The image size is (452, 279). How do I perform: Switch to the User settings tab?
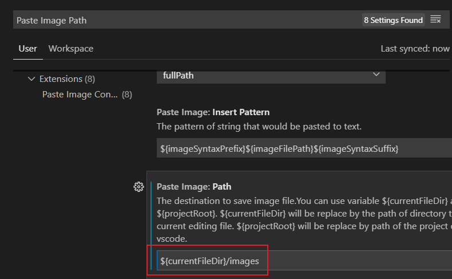[x=27, y=49]
